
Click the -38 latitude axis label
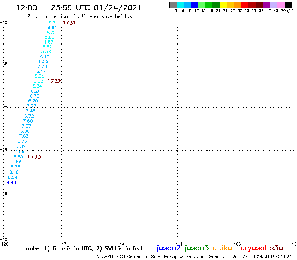tap(4, 194)
